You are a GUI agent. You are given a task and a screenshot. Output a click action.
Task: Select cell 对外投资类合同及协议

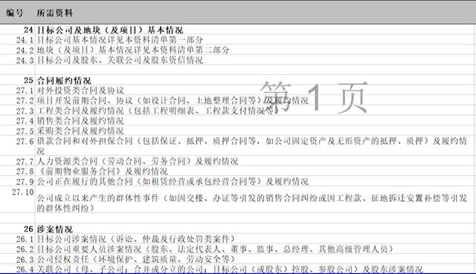80,91
